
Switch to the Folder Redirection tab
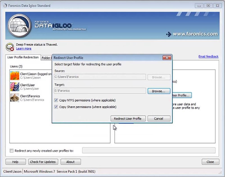pos(46,58)
